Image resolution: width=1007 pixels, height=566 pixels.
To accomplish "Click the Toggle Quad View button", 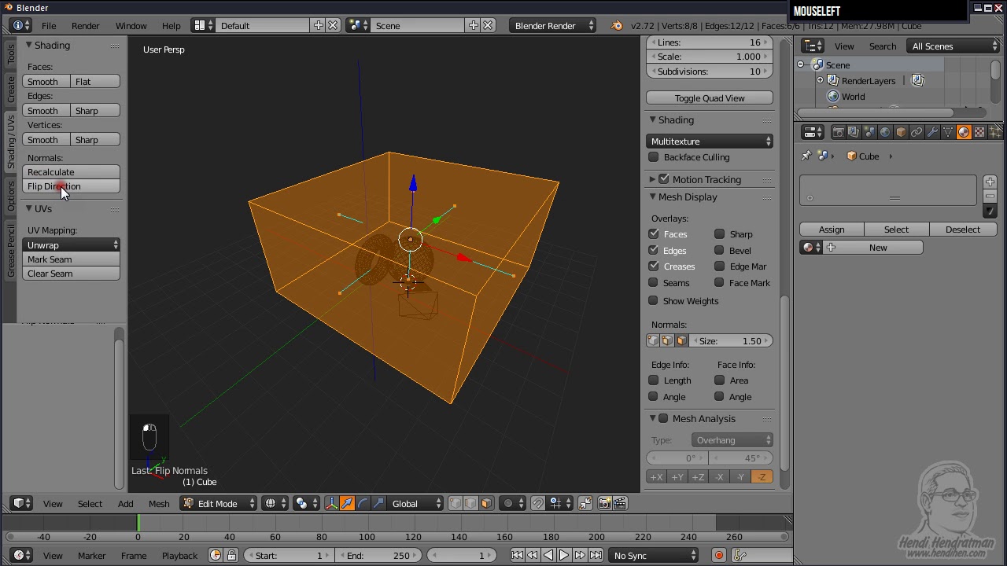I will tap(710, 98).
